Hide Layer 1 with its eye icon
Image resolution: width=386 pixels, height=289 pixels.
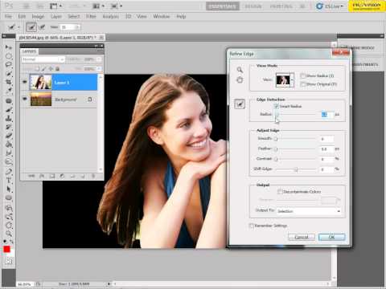coord(25,82)
